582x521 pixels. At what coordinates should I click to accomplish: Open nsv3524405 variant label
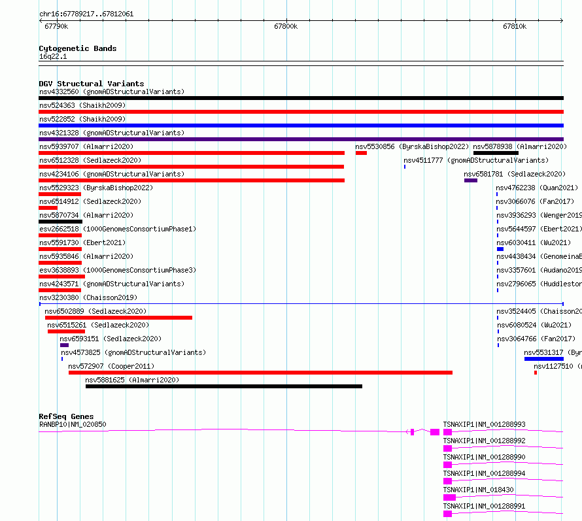coord(539,311)
